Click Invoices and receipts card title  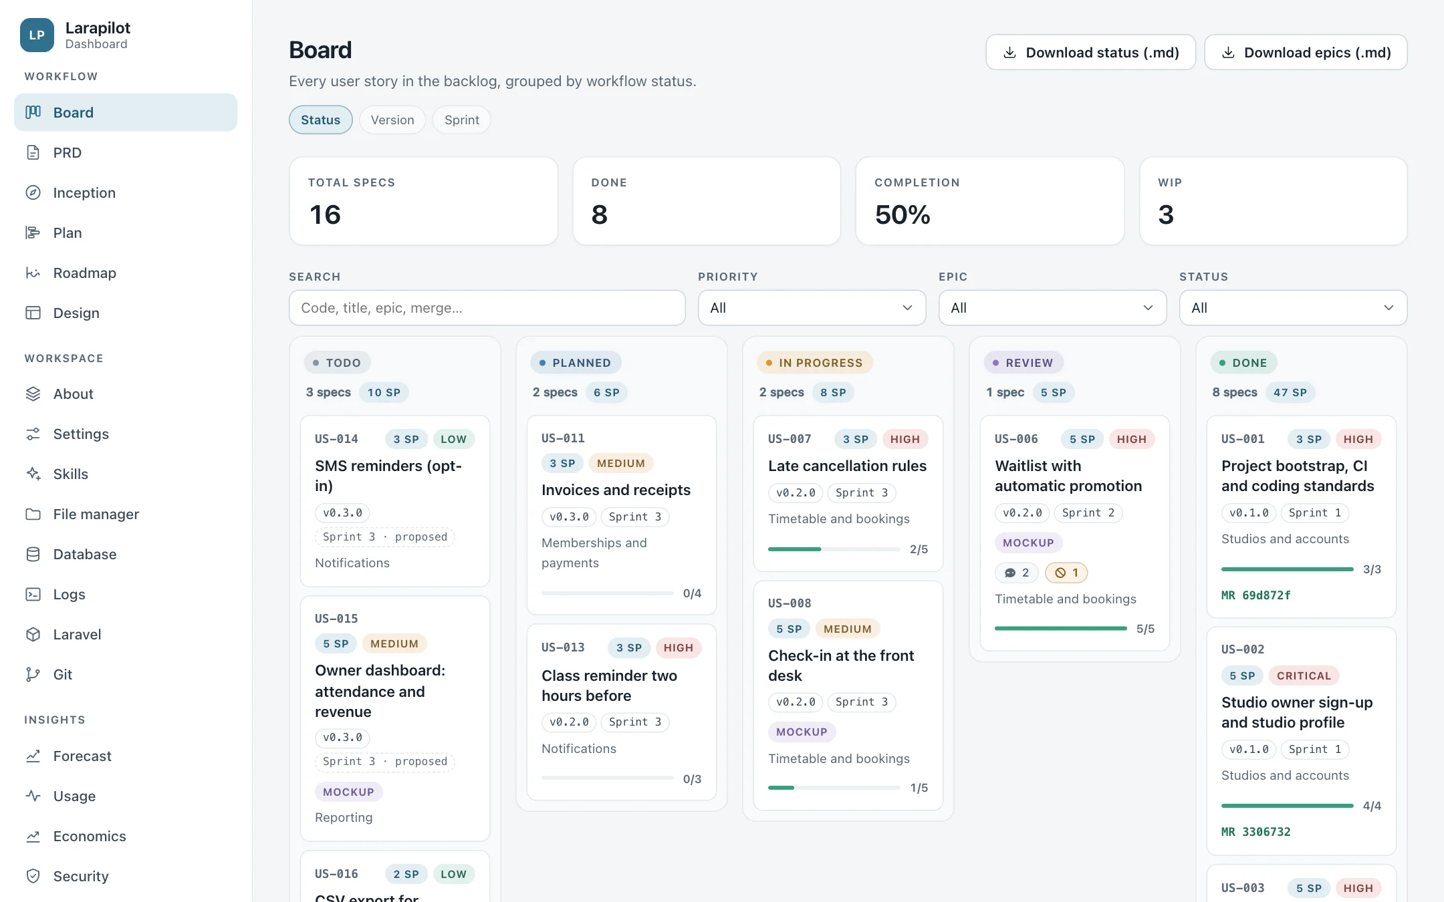(616, 490)
